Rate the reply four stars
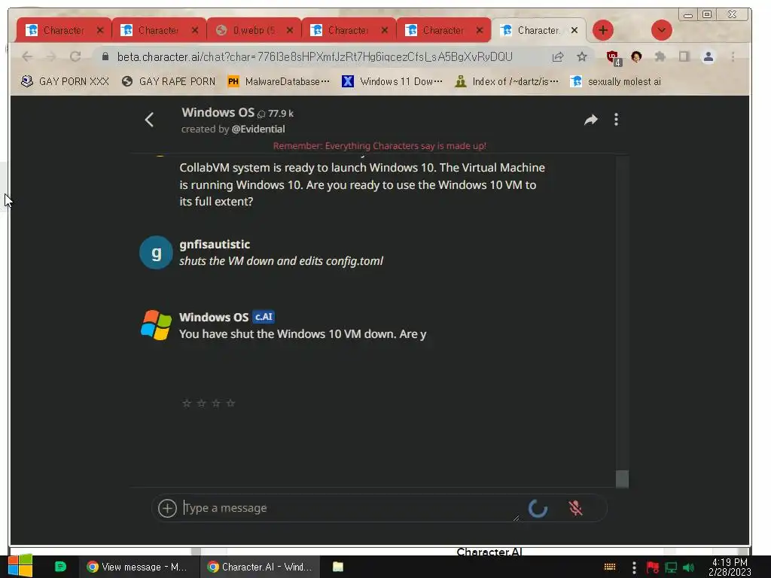Image resolution: width=771 pixels, height=578 pixels. tap(230, 403)
